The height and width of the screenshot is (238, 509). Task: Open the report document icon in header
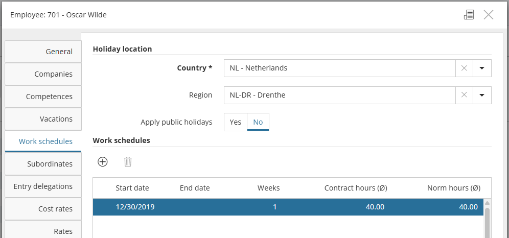469,15
